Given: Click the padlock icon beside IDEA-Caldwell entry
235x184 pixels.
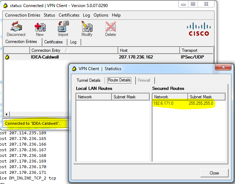Looking at the screenshot, I should 7,57.
